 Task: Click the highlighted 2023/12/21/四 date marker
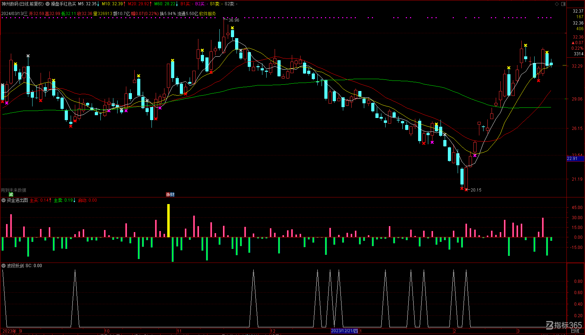[345, 331]
